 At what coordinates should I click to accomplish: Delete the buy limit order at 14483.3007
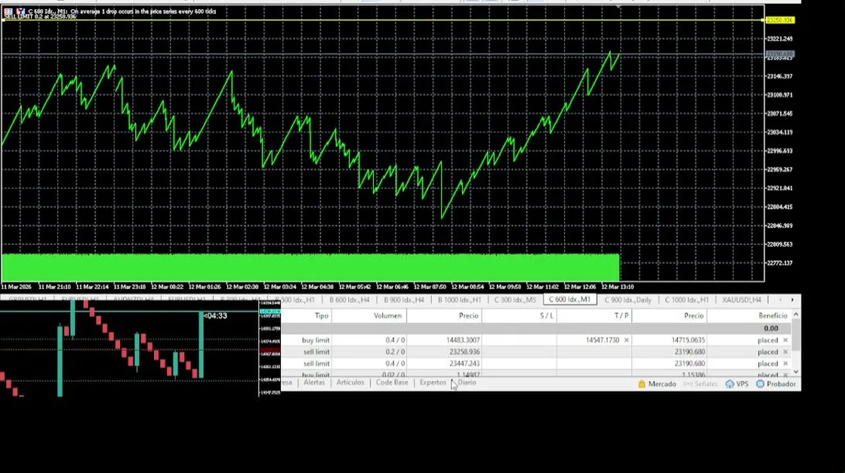(785, 340)
